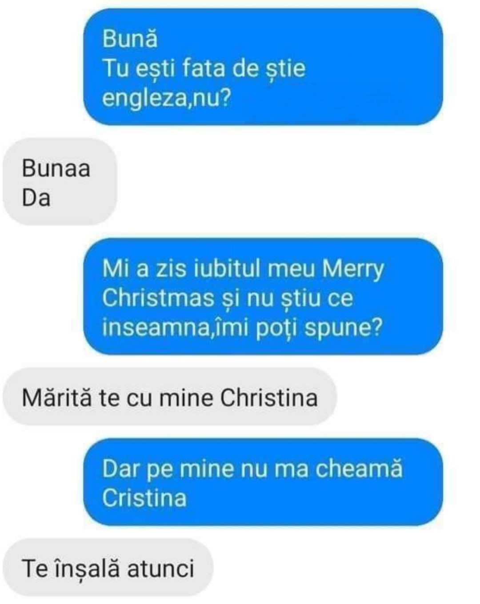Tap the word 'Da' in the gray reply
This screenshot has height=604, width=480.
pyautogui.click(x=36, y=198)
